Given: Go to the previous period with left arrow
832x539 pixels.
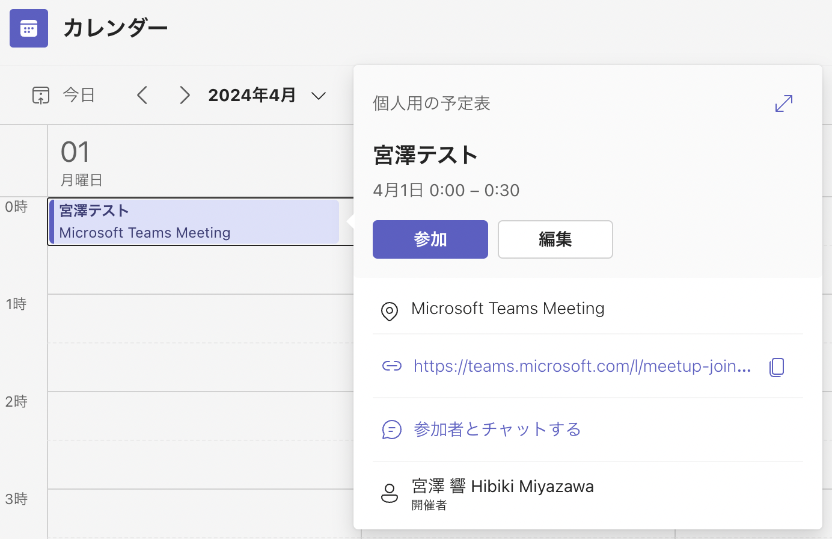Looking at the screenshot, I should [x=142, y=95].
